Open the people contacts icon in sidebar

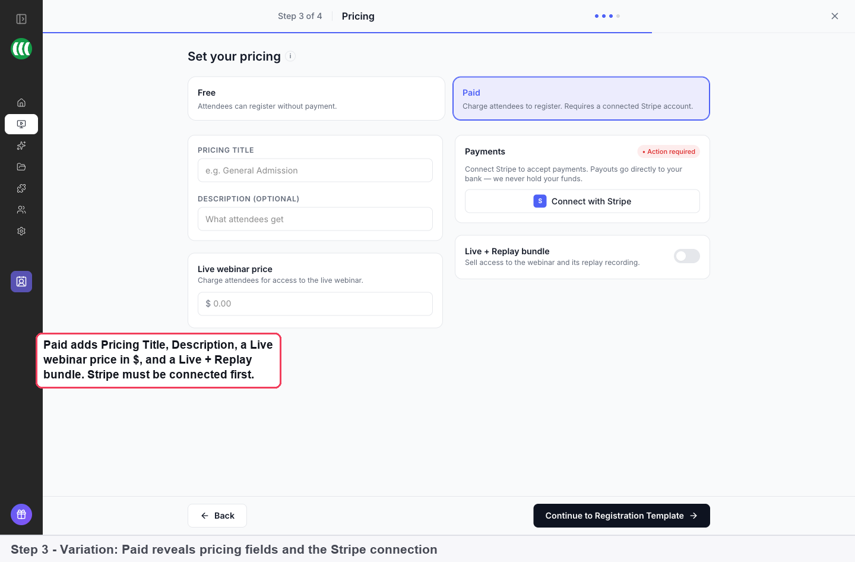coord(21,210)
